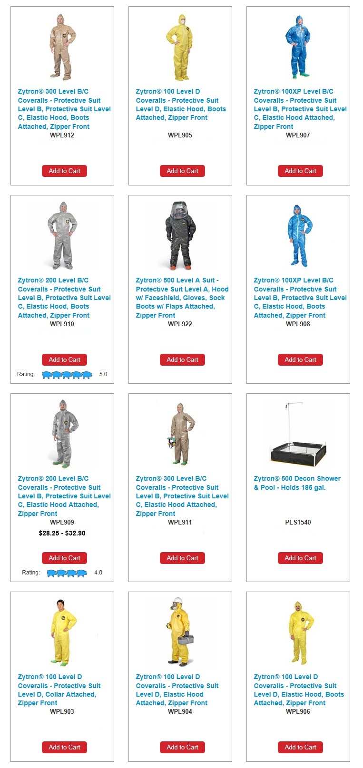View the black Zytron 500 Level A suit image
Image resolution: width=363 pixels, height=768 pixels.
tap(180, 235)
